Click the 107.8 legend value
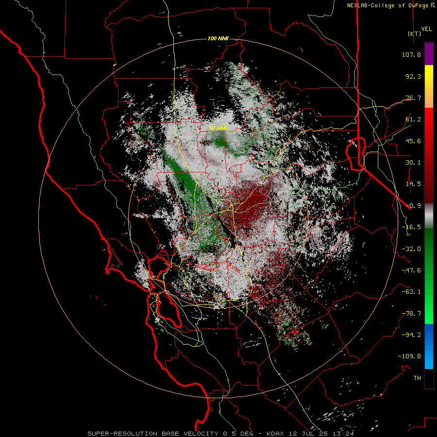Screen dimensions: 437x437 tap(411, 54)
